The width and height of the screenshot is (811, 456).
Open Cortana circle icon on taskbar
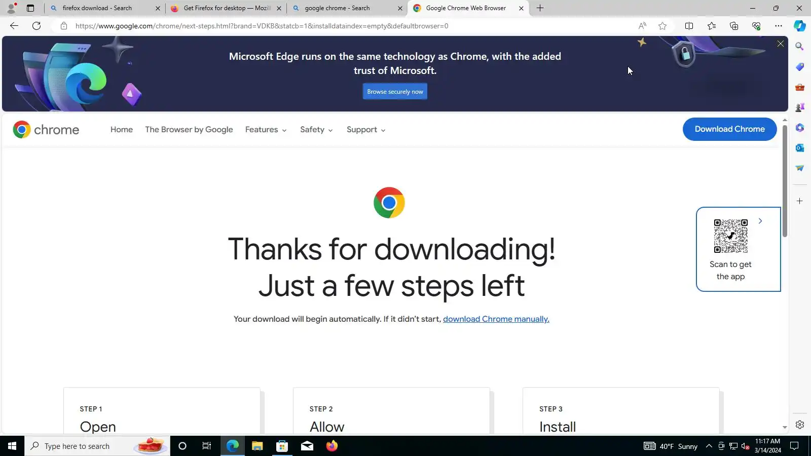click(x=182, y=446)
